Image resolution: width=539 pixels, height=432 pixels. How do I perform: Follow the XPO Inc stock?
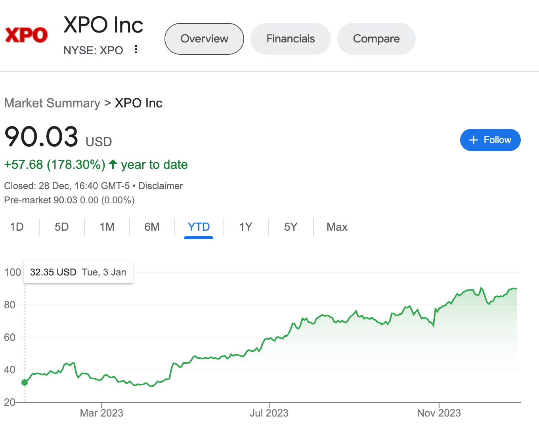pos(490,140)
